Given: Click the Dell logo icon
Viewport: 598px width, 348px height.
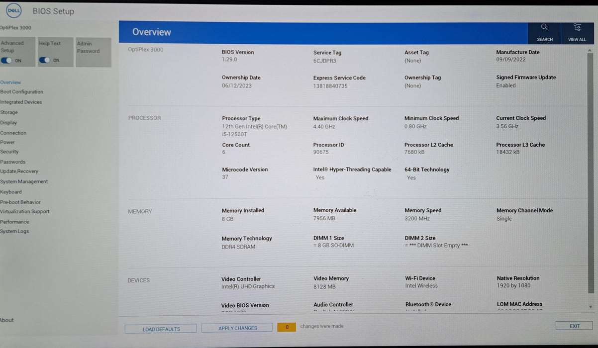Looking at the screenshot, I should [x=13, y=10].
